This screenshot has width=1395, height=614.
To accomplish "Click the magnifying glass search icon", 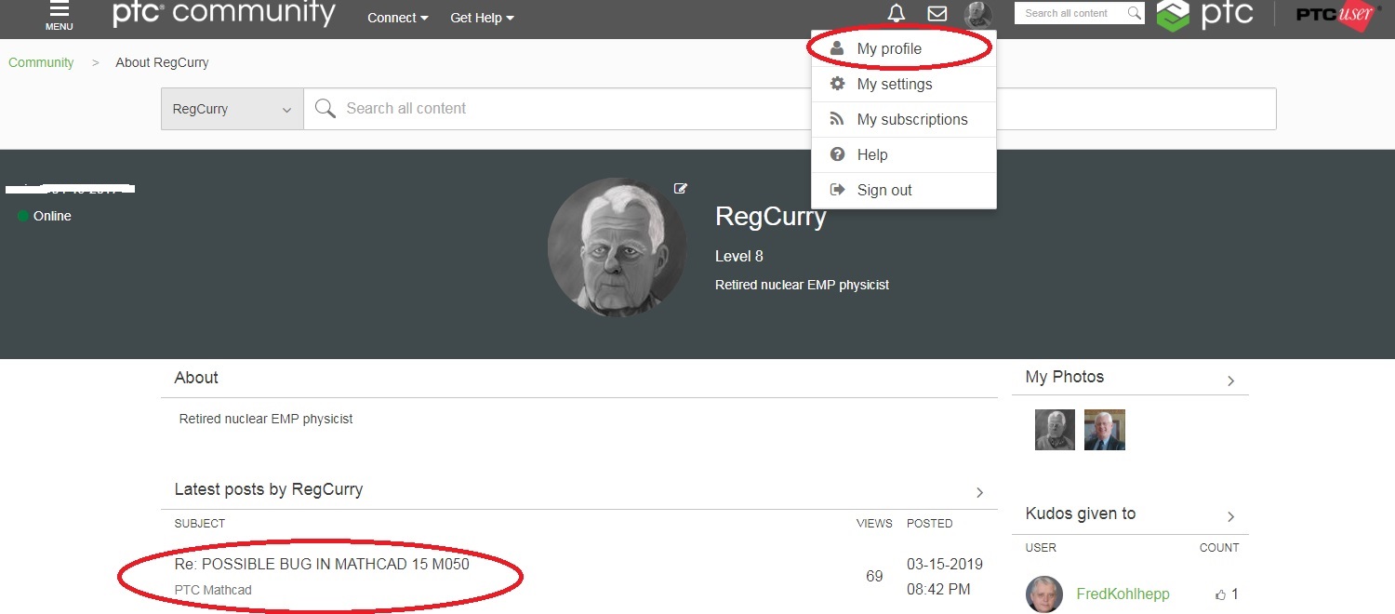I will [x=325, y=108].
